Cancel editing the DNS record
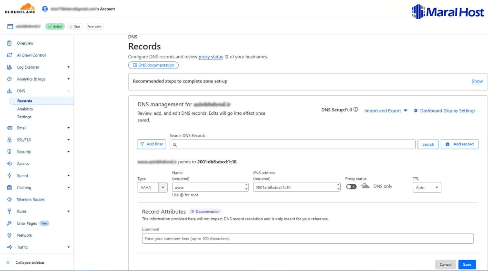Image resolution: width=488 pixels, height=271 pixels. coord(446,264)
